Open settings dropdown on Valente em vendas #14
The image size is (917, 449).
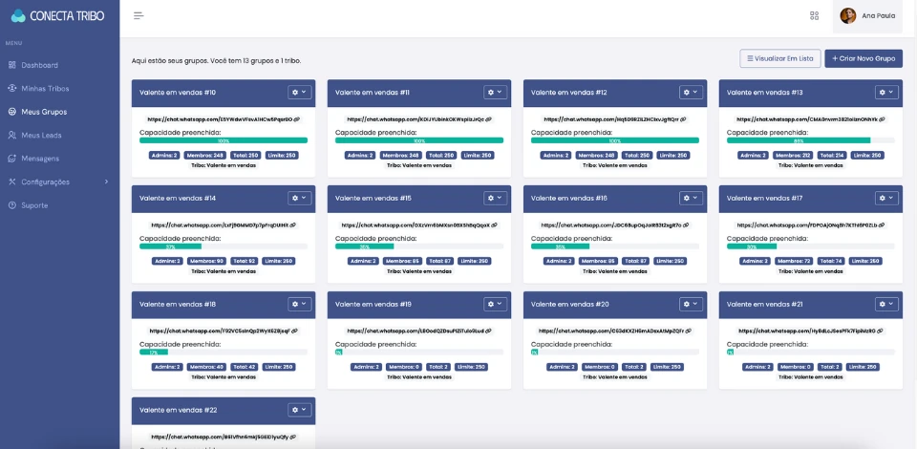point(299,198)
